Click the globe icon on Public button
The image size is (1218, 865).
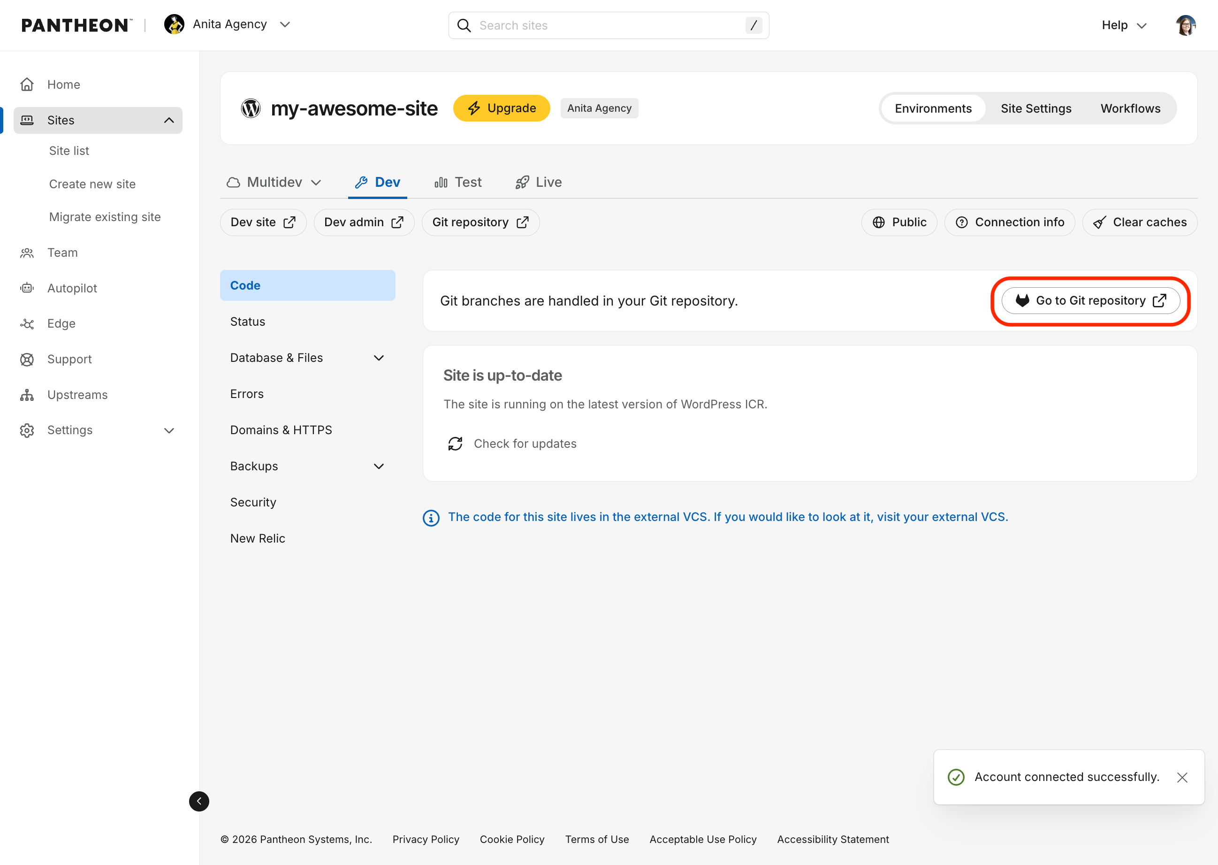pos(879,222)
